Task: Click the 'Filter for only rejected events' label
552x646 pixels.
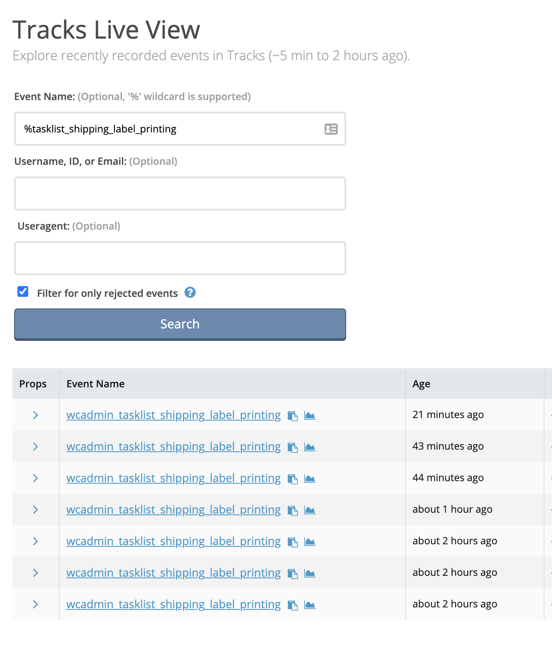Action: coord(107,293)
